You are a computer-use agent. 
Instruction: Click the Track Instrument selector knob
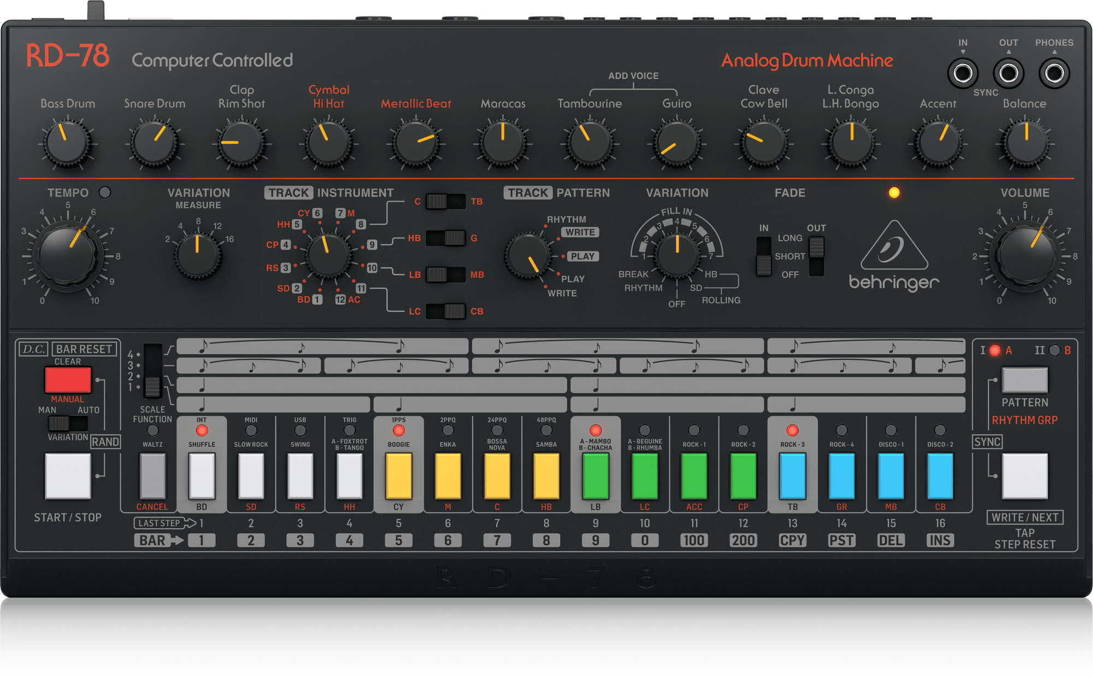click(327, 254)
